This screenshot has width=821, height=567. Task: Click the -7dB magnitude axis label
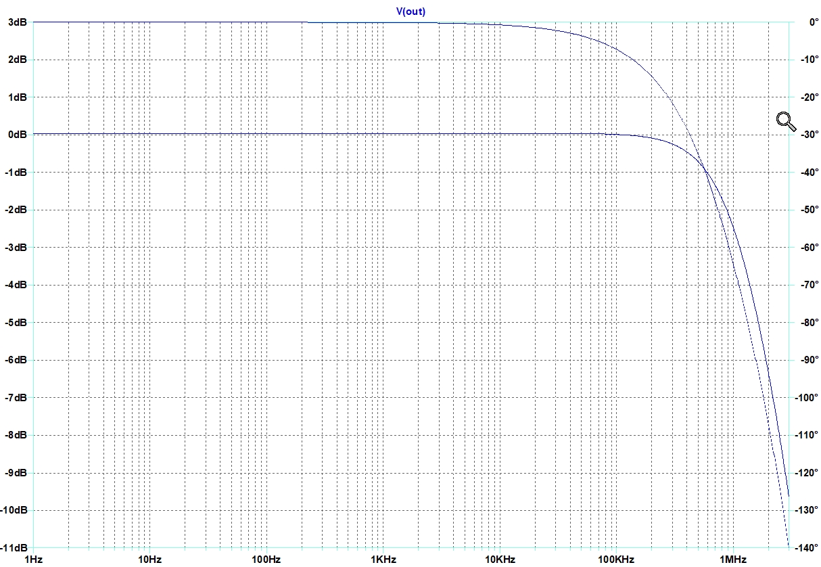pos(16,397)
